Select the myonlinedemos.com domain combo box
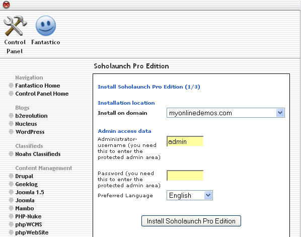The image size is (301, 237). click(225, 113)
